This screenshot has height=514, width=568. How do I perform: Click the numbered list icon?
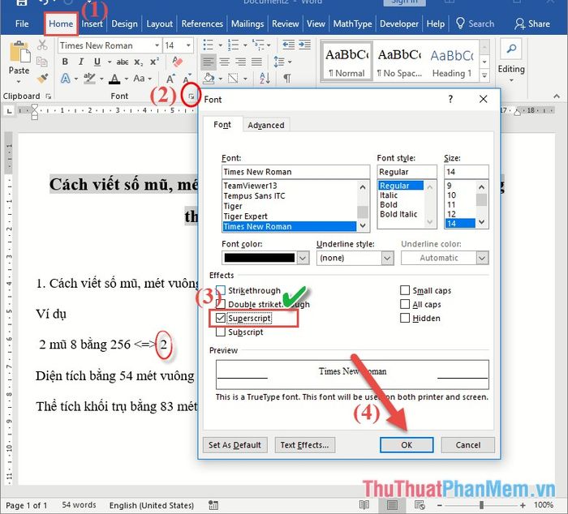pos(233,45)
